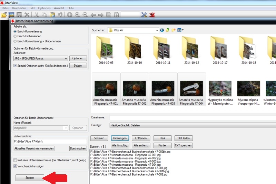Disable Vorschaubild anzeigen checkbox

[15, 166]
